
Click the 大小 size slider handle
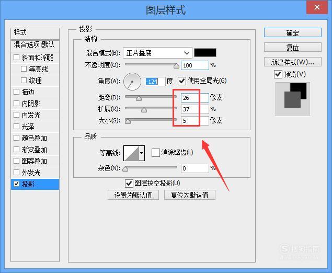[128, 121]
